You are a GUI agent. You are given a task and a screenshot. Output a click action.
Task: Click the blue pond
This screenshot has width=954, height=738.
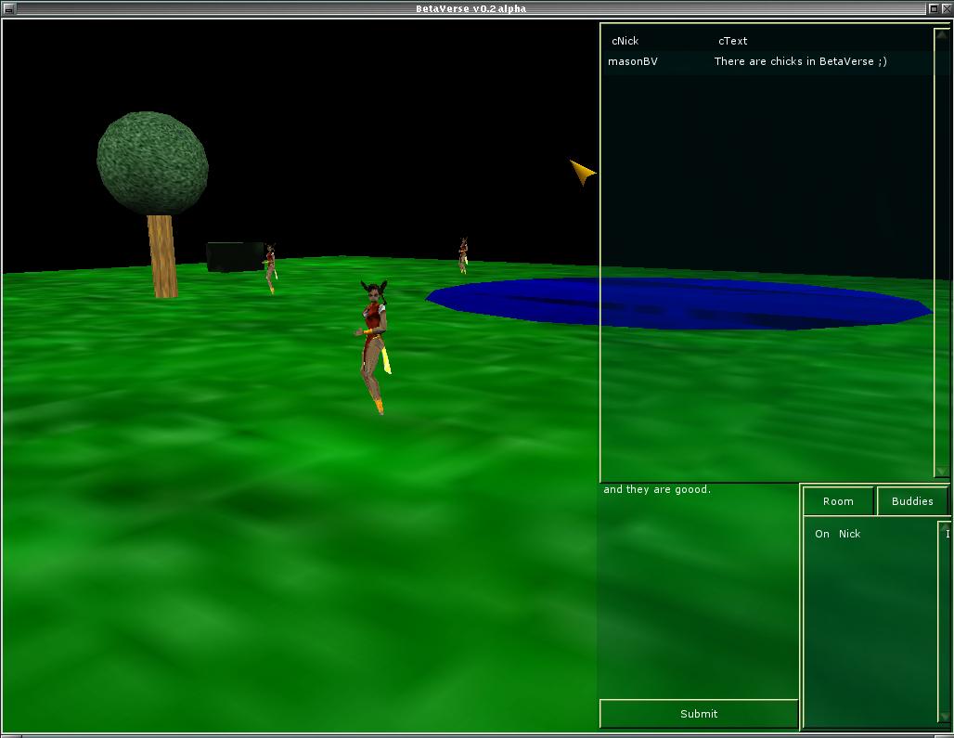(x=678, y=303)
